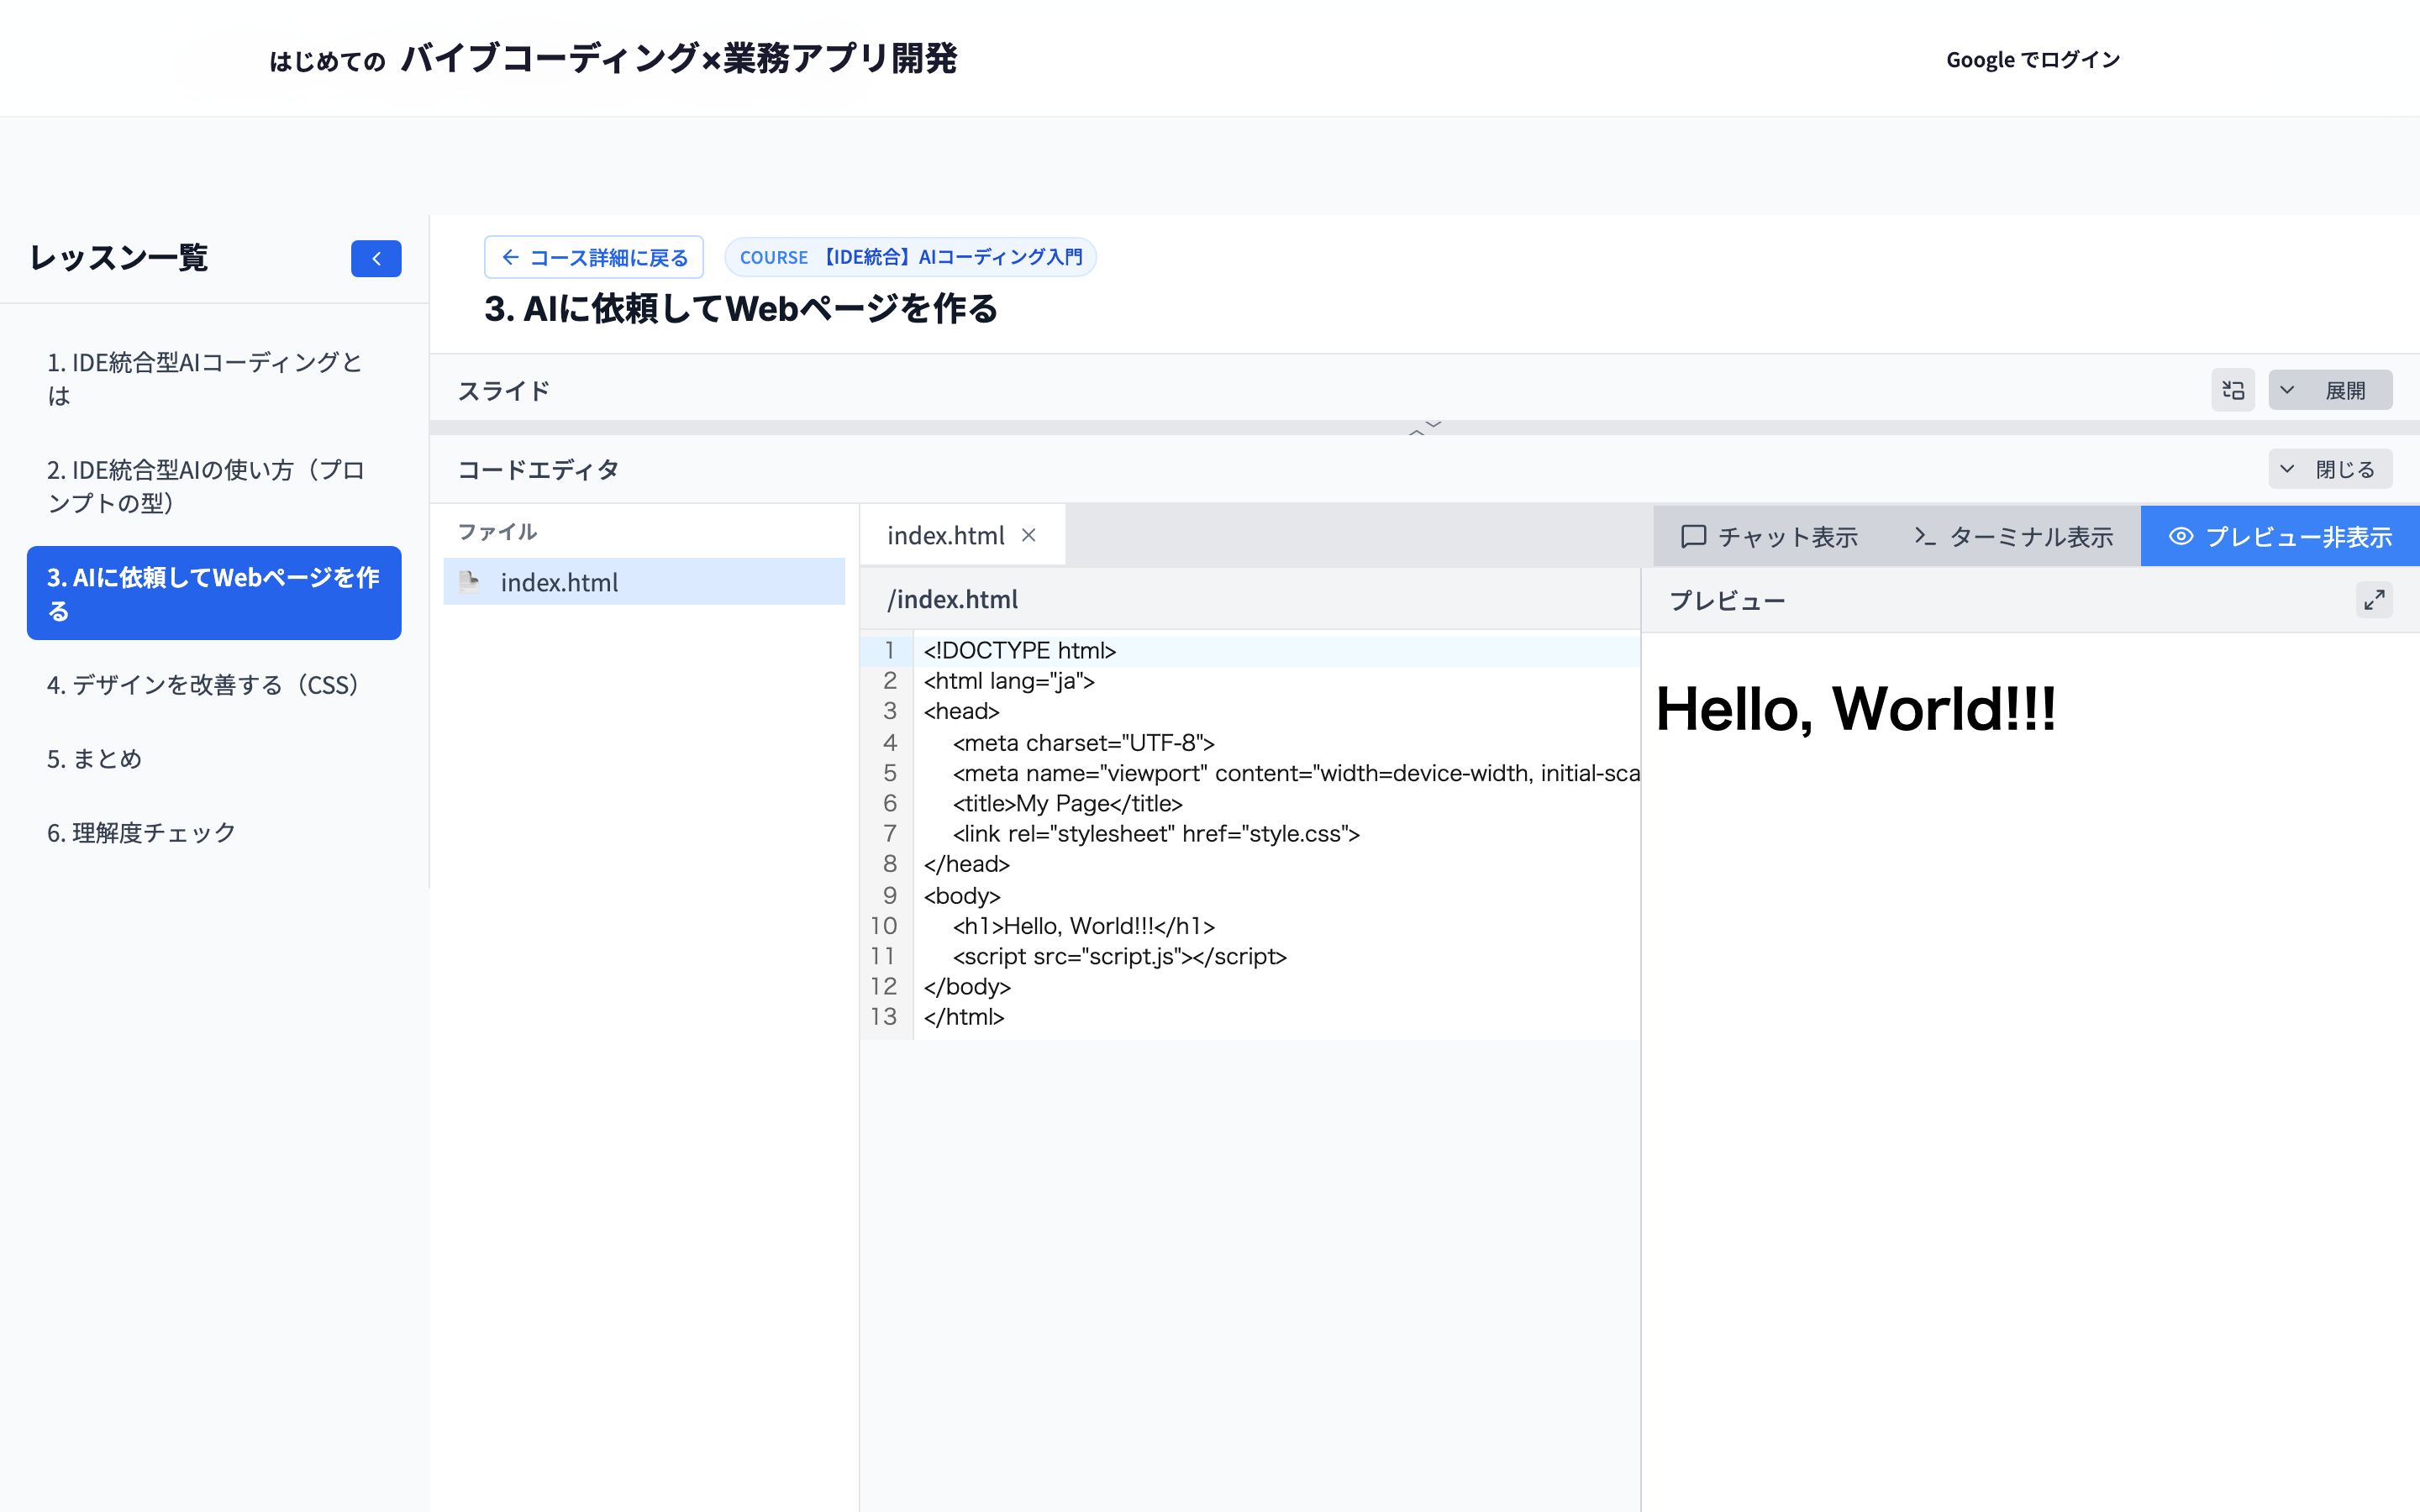Click the title My Page code line
Image resolution: width=2420 pixels, height=1512 pixels.
click(1068, 804)
